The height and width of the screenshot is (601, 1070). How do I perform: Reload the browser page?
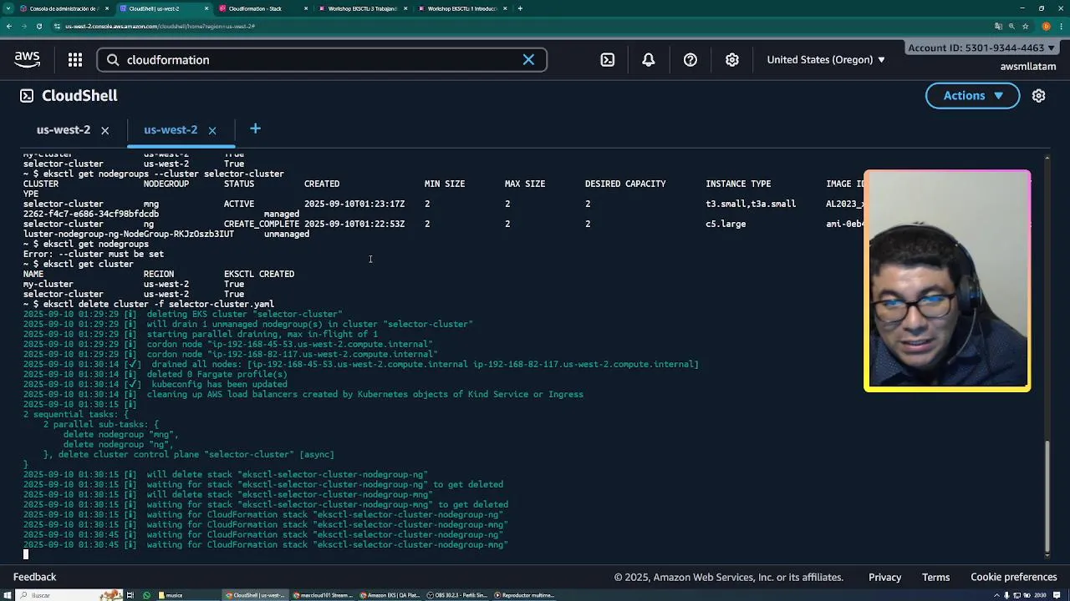pos(39,26)
